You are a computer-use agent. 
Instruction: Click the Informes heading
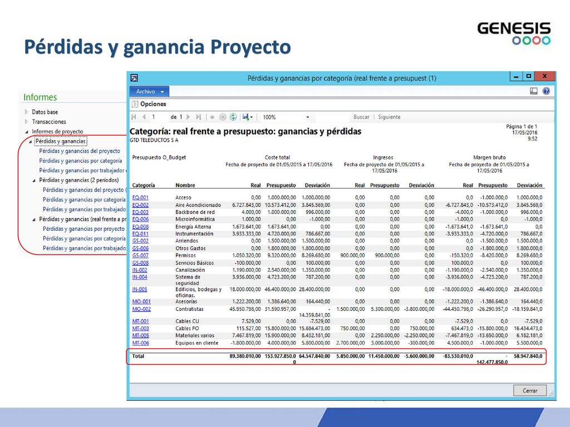click(40, 97)
